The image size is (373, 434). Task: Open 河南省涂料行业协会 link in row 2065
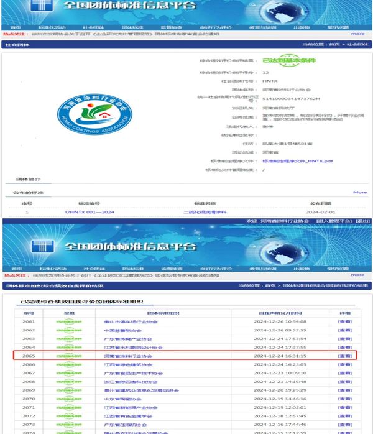pyautogui.click(x=128, y=356)
